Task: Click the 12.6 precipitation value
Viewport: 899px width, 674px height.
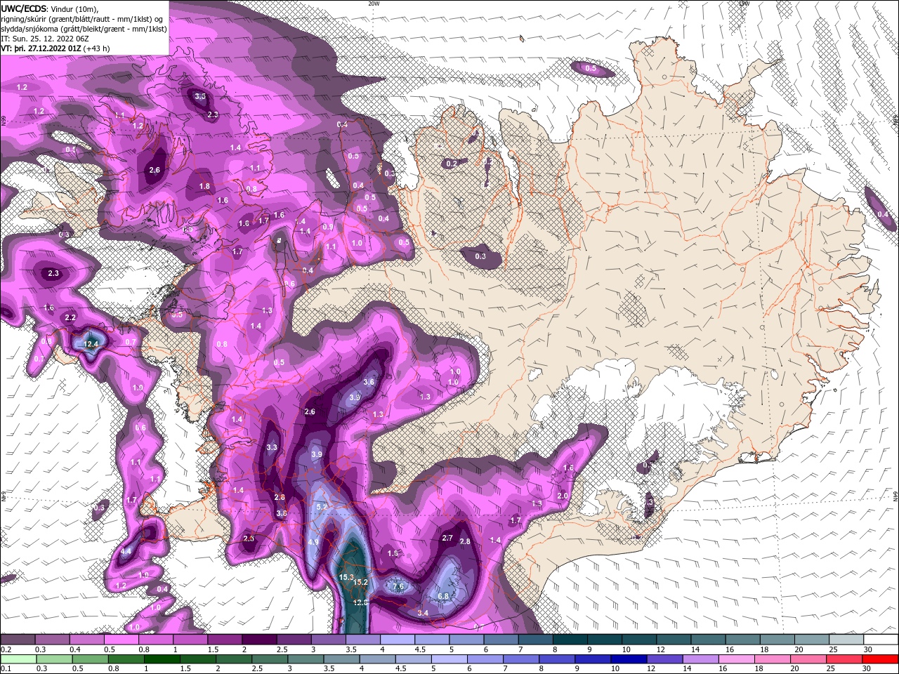Action: pos(360,602)
